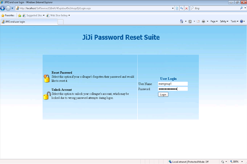This screenshot has height=164, width=247.
Task: Click the Print icon in the command bar
Action: pos(203,21)
